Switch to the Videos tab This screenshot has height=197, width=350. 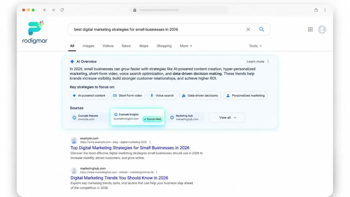click(108, 46)
